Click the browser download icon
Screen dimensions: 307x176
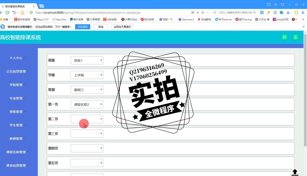pos(303,13)
